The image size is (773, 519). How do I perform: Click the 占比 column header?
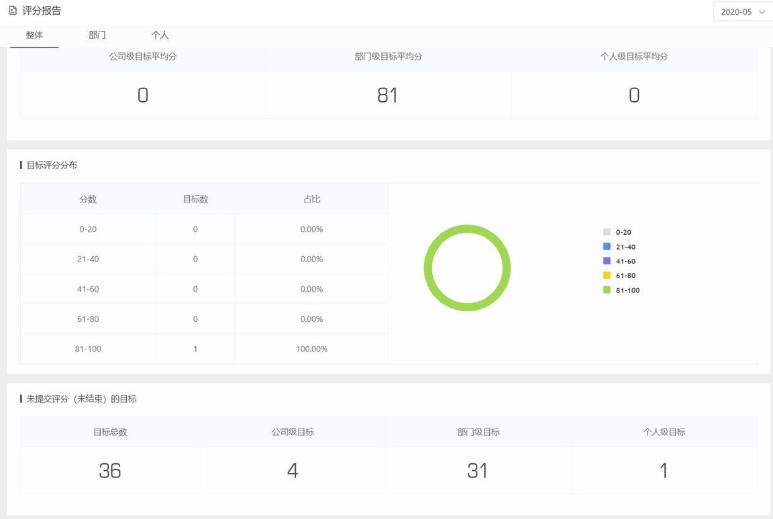(311, 199)
